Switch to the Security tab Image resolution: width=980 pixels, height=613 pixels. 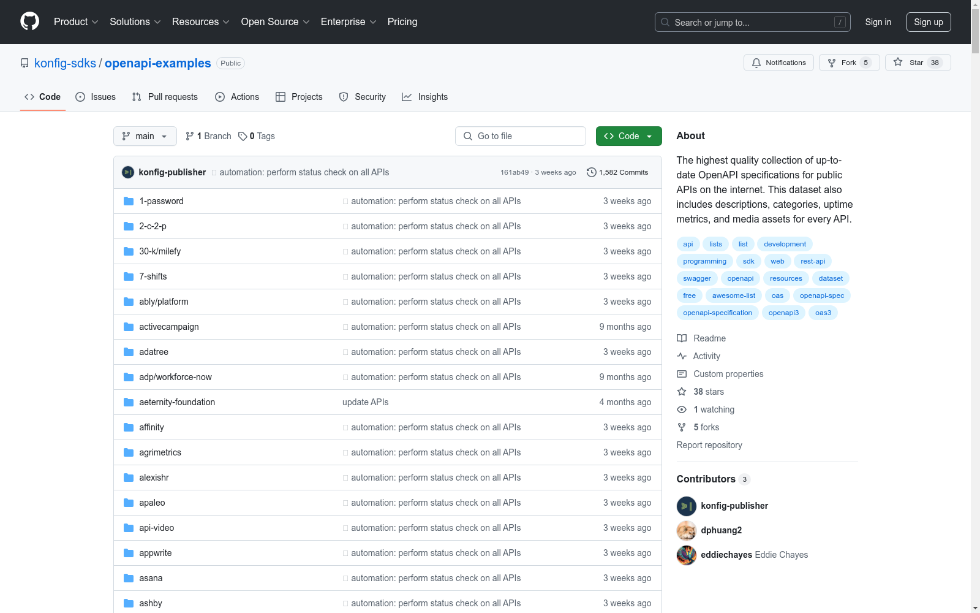tap(363, 97)
